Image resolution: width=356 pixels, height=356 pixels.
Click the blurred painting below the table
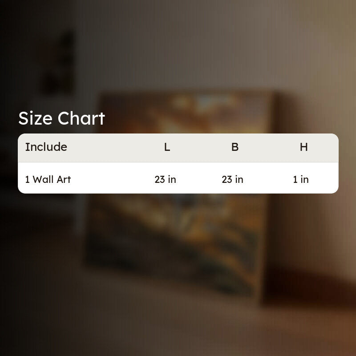coord(173,243)
